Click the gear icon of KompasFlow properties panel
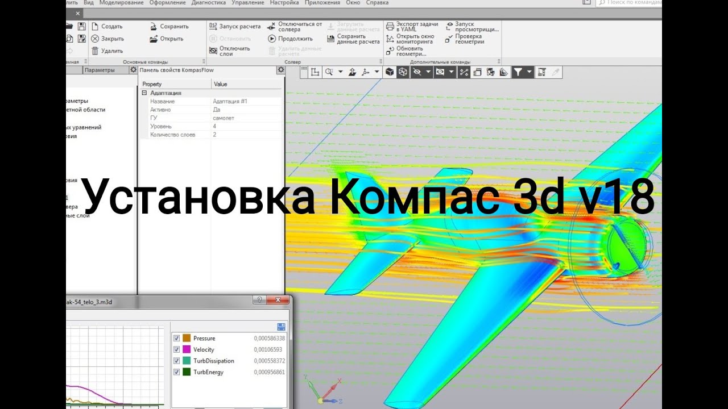 280,70
